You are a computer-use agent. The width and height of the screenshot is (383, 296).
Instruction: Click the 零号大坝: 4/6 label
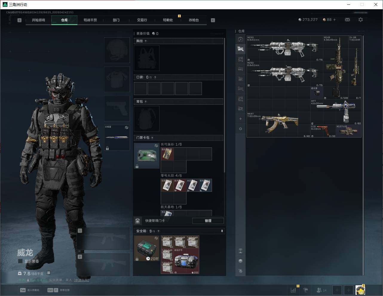(171, 176)
